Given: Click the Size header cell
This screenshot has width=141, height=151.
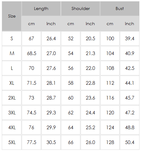Looking at the screenshot, I should pyautogui.click(x=12, y=16).
